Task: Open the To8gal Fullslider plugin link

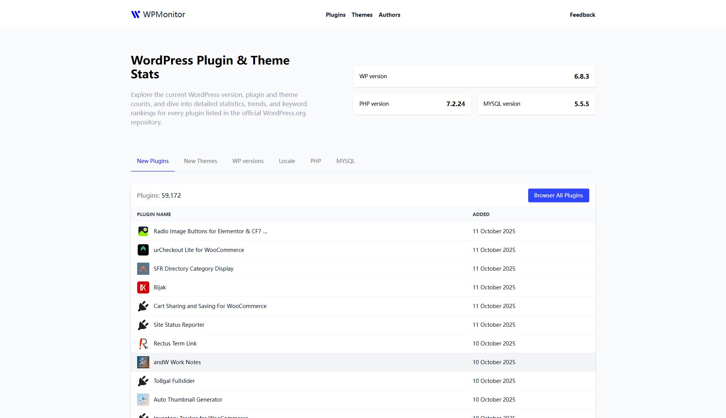Action: (174, 381)
